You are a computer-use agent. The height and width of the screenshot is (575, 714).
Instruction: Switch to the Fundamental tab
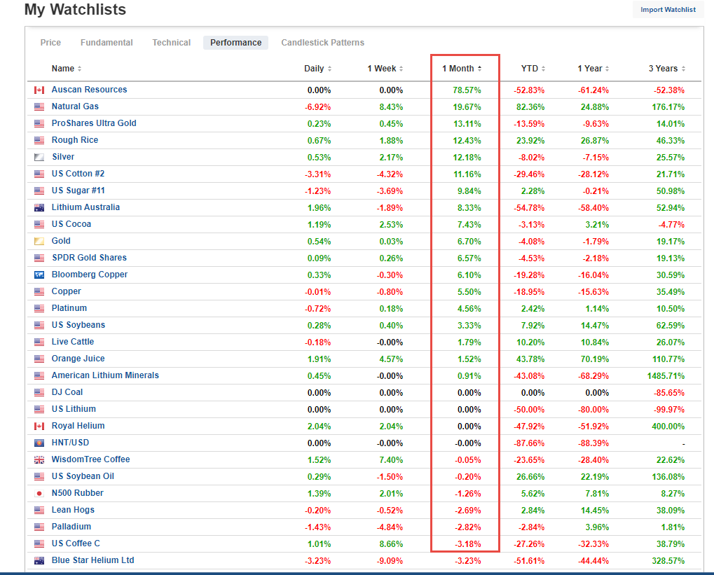[x=107, y=43]
